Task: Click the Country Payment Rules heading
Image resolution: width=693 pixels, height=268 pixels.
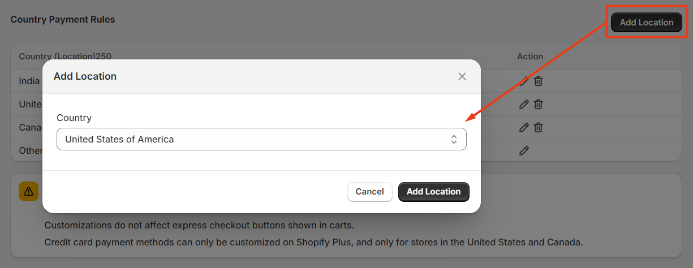Action: click(63, 20)
